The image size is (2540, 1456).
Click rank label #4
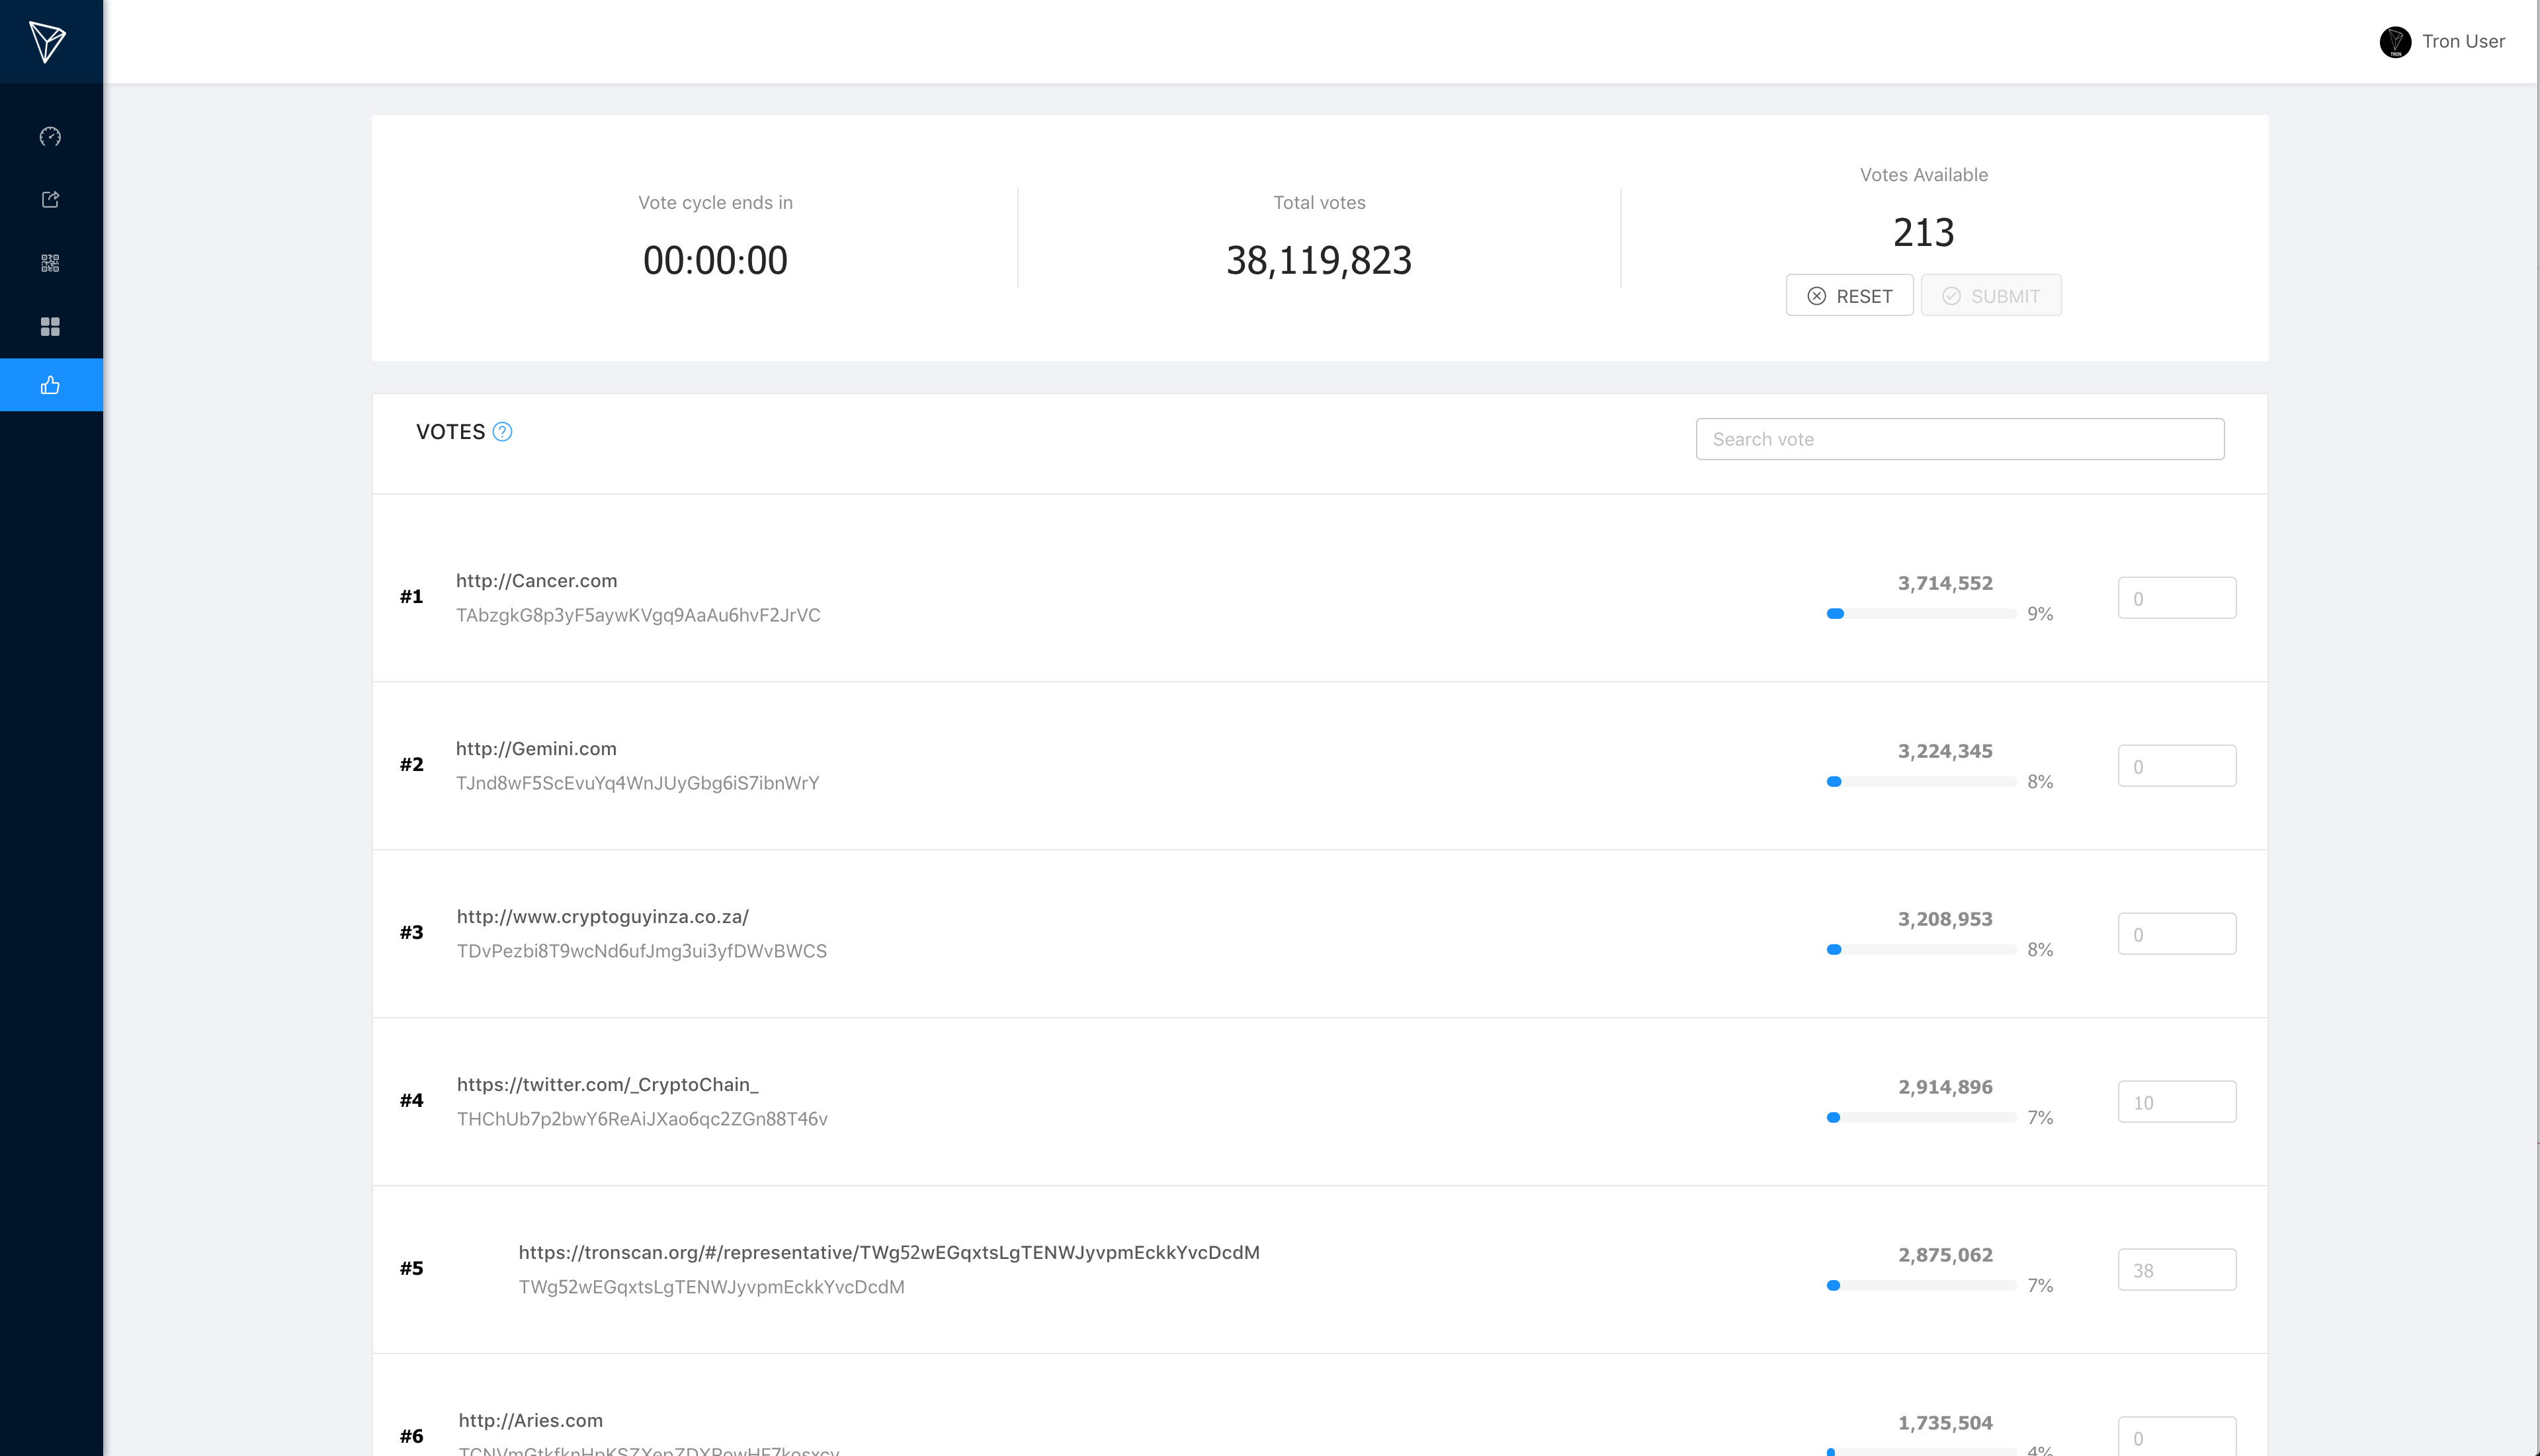[x=411, y=1101]
